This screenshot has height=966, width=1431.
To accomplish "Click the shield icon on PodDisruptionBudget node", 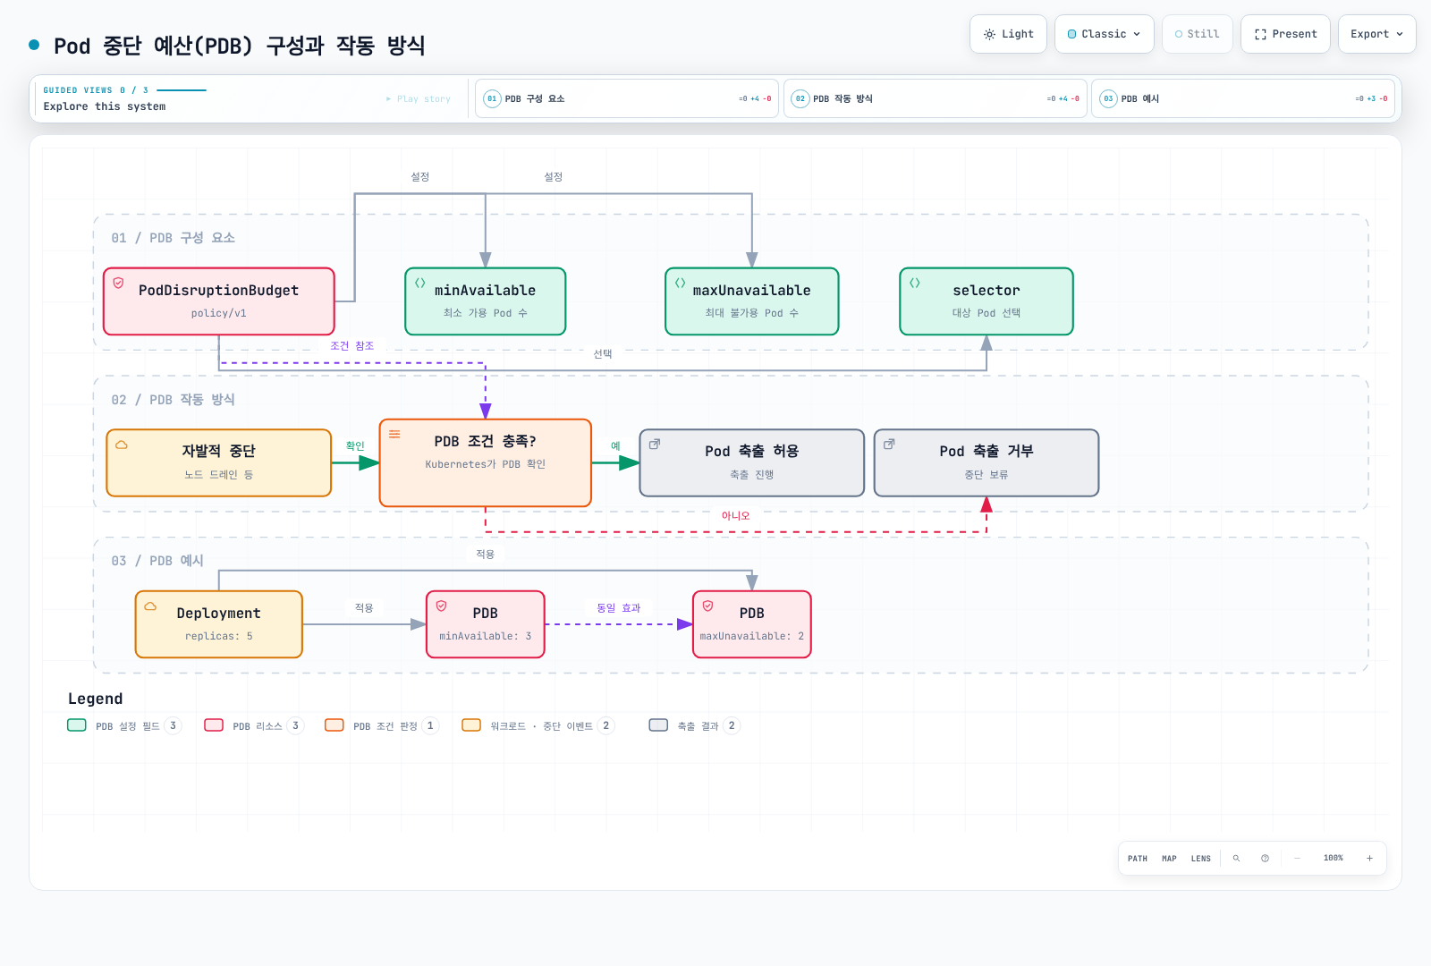I will pos(118,283).
